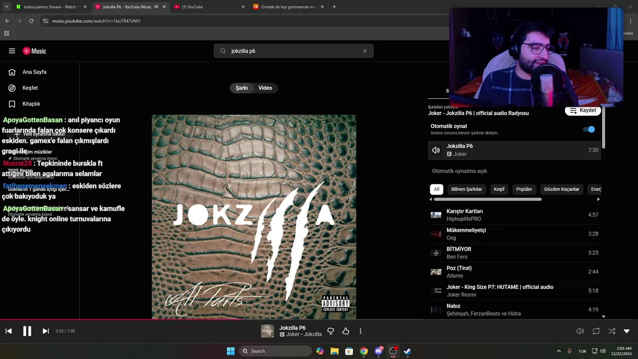Image resolution: width=638 pixels, height=359 pixels.
Task: Play Poz (Tirat) by Allame
Action: 514,272
